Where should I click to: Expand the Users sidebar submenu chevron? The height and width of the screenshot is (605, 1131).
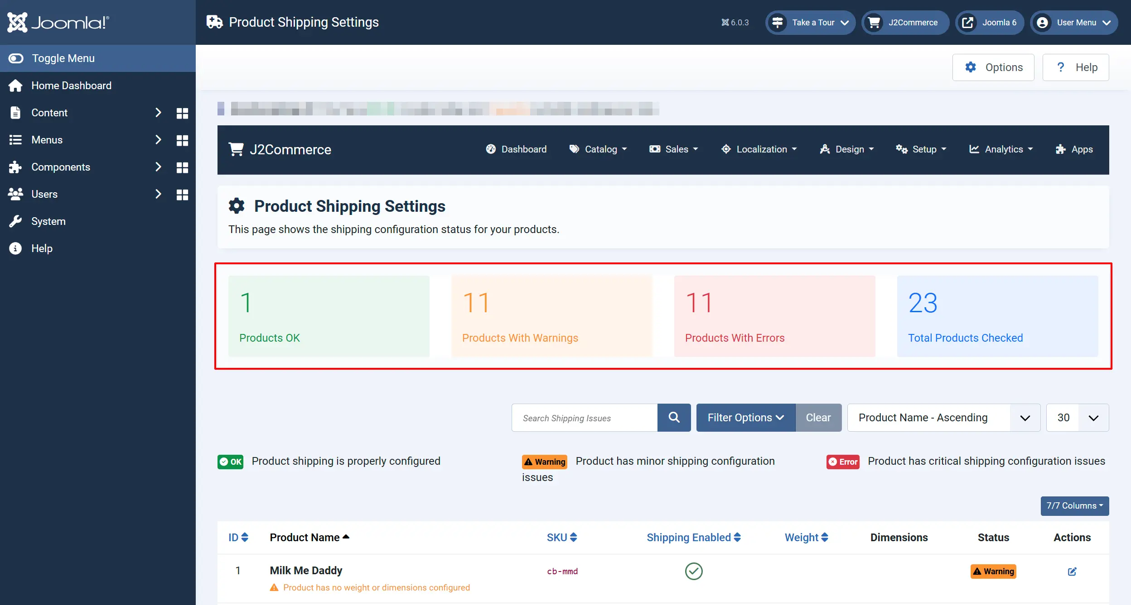(x=158, y=194)
